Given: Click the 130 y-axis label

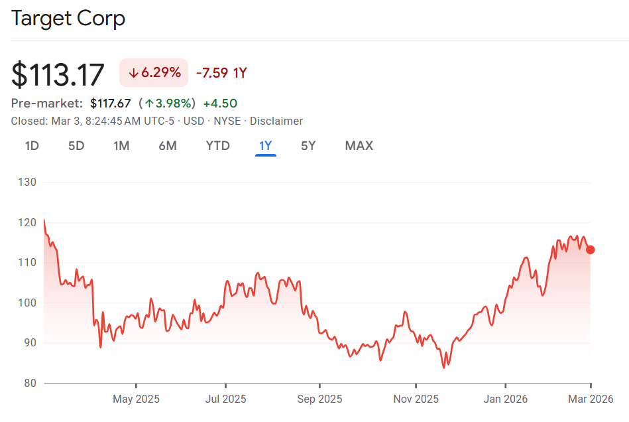Looking at the screenshot, I should (x=27, y=182).
